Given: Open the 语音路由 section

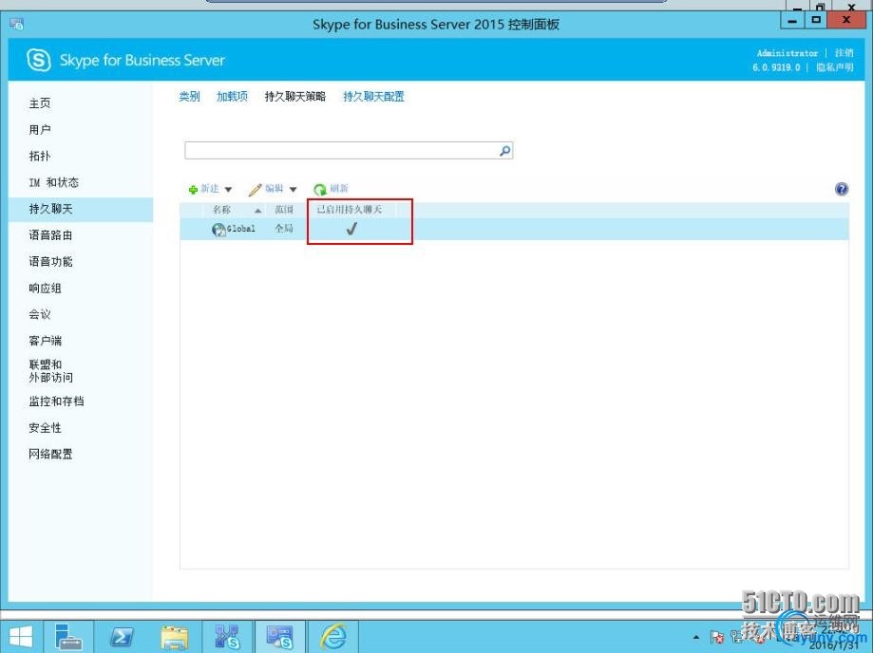Looking at the screenshot, I should pyautogui.click(x=50, y=235).
